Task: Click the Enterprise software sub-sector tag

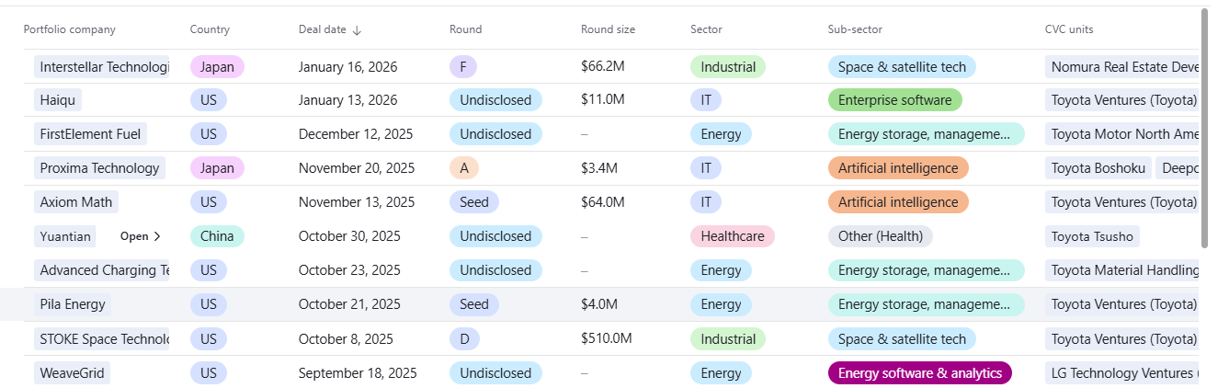Action: pyautogui.click(x=894, y=99)
